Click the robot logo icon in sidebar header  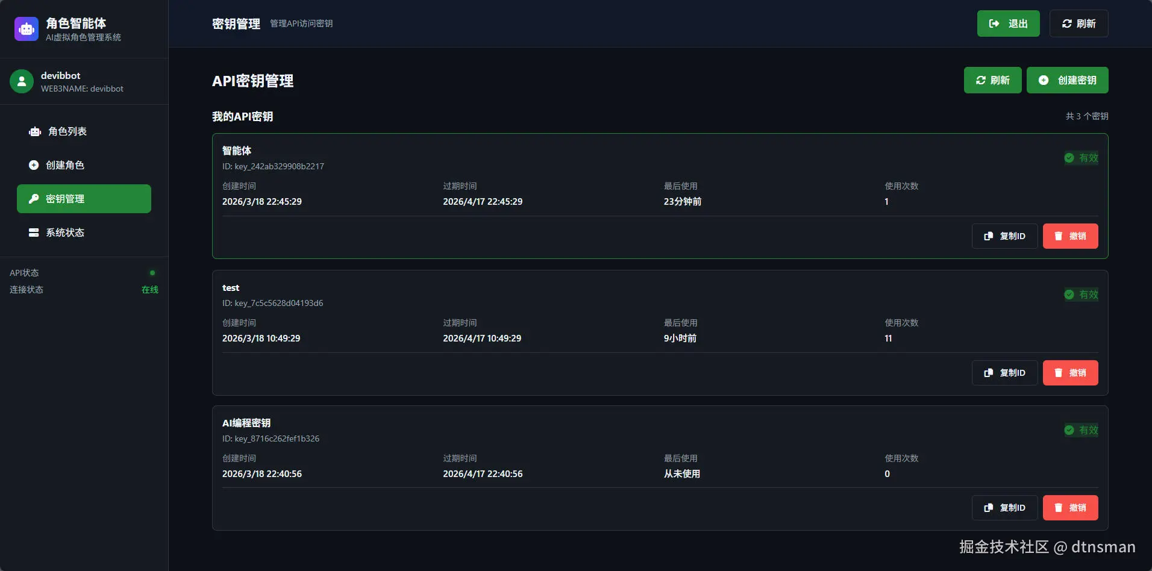(x=27, y=28)
